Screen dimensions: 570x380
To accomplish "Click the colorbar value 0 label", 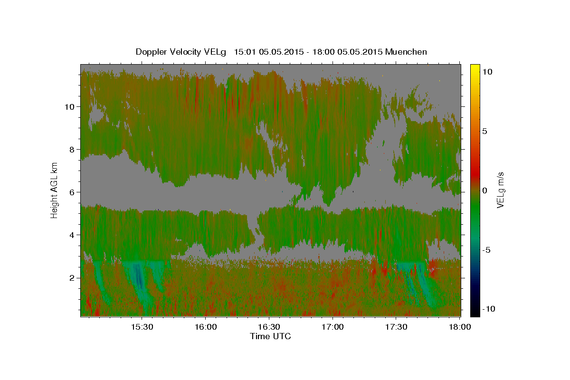I will [x=484, y=190].
